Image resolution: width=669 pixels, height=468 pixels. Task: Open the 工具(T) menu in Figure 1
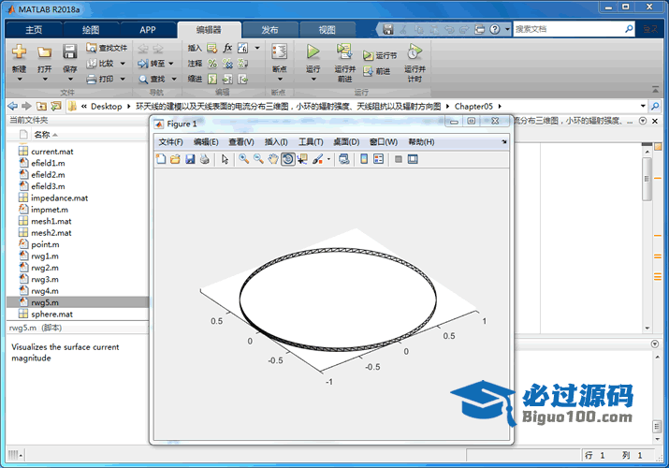(x=310, y=142)
